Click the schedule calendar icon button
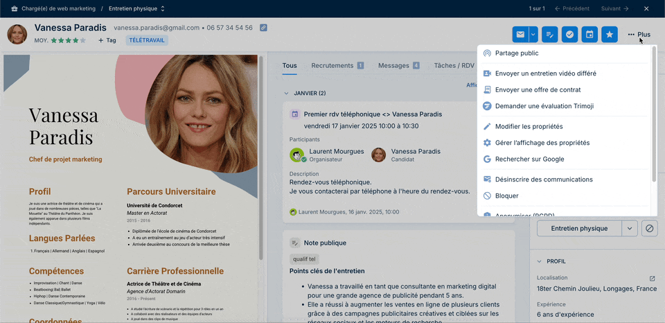Screen dimensions: 665x323 [x=589, y=35]
